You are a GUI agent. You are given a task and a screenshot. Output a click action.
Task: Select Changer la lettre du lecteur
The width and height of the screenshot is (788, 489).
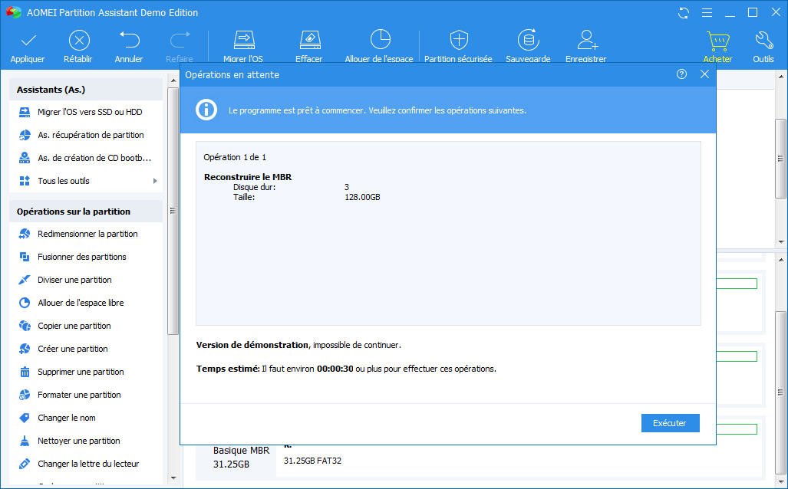click(85, 465)
